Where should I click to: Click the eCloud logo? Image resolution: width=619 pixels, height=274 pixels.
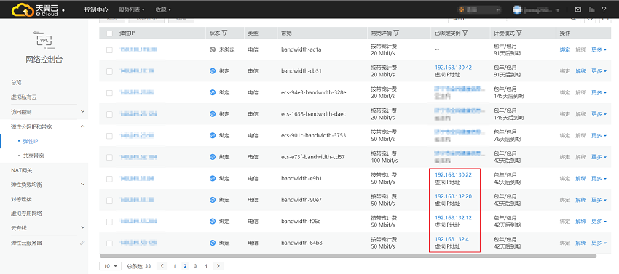[x=35, y=9]
